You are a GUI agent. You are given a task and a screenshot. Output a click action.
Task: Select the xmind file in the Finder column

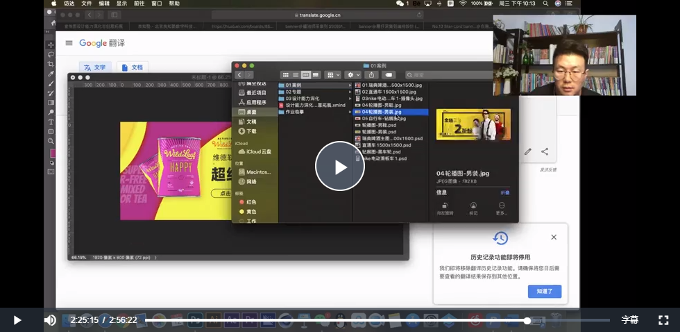point(314,105)
